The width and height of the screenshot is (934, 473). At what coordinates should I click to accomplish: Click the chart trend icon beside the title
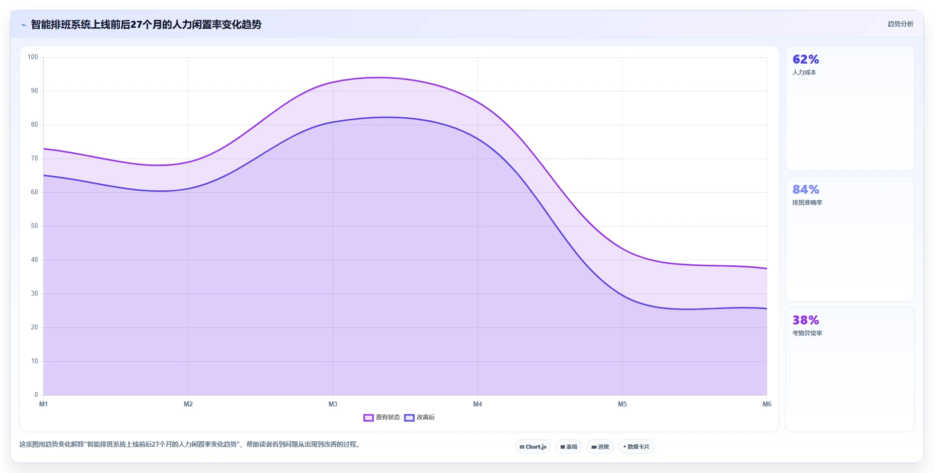click(x=23, y=25)
